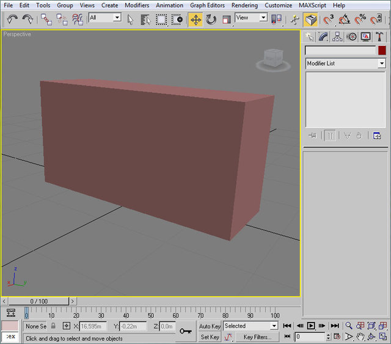This screenshot has height=344, width=391.
Task: Open the View reference coordinate dropdown
Action: tap(252, 18)
